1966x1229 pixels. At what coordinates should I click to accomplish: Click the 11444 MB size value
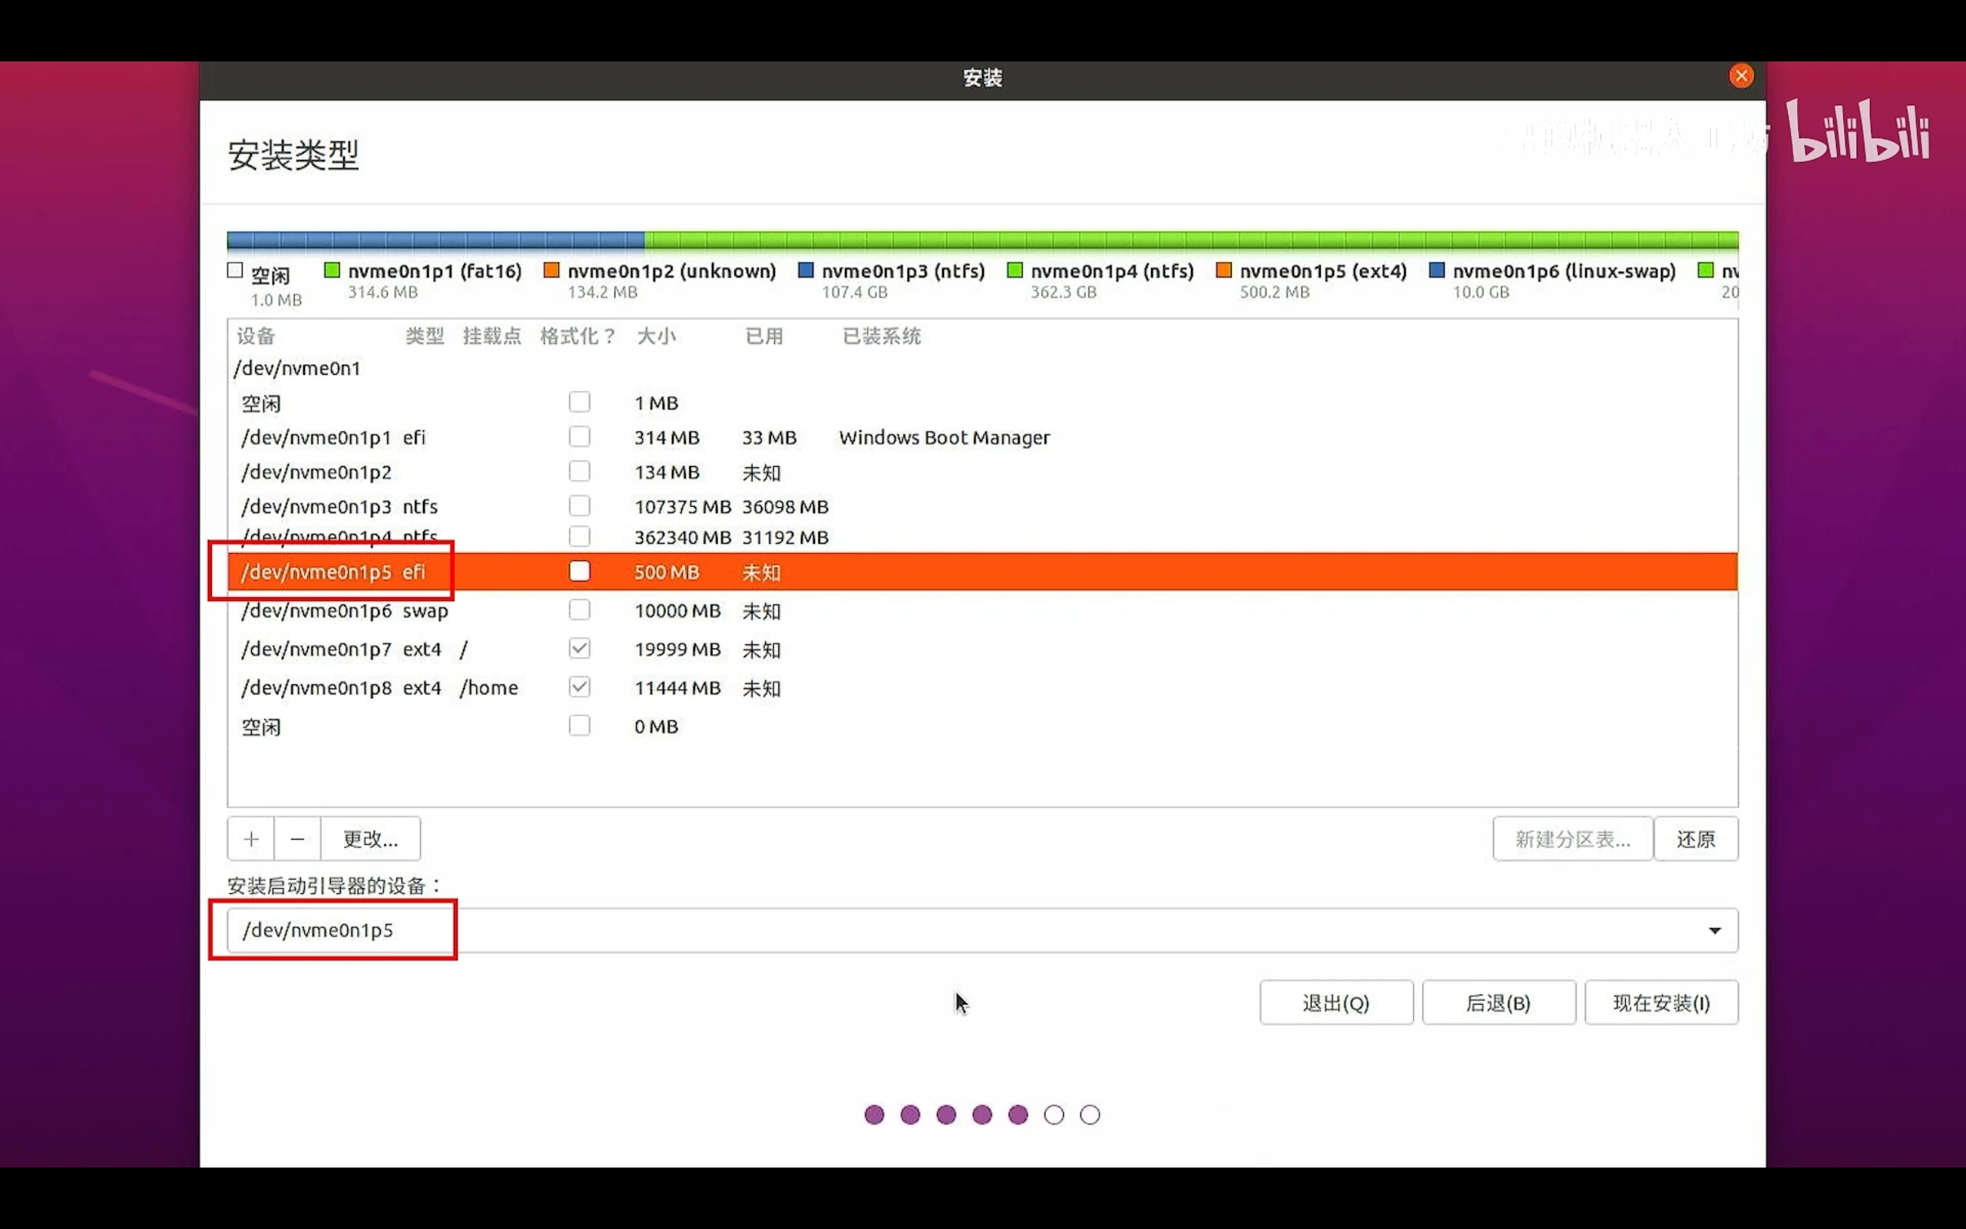tap(677, 688)
